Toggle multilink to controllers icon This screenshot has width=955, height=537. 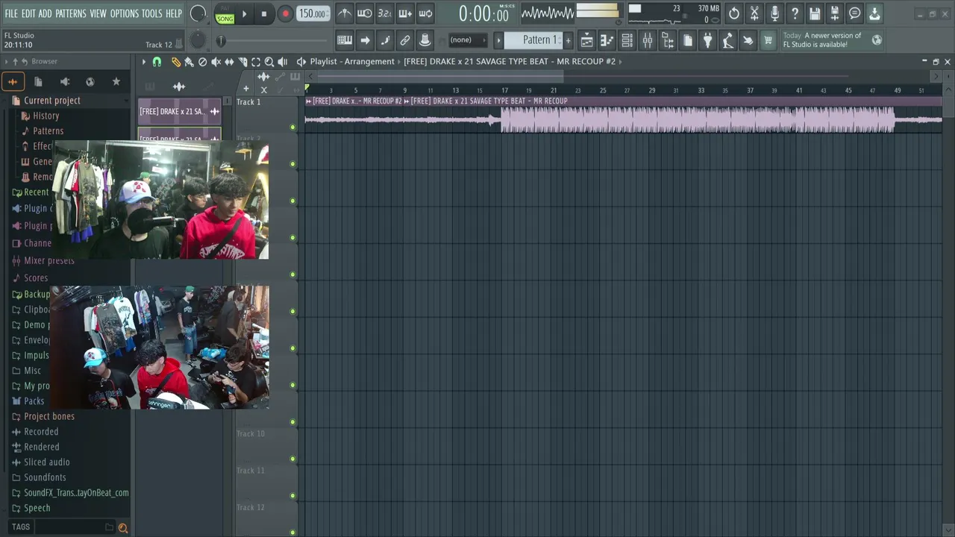click(x=405, y=40)
